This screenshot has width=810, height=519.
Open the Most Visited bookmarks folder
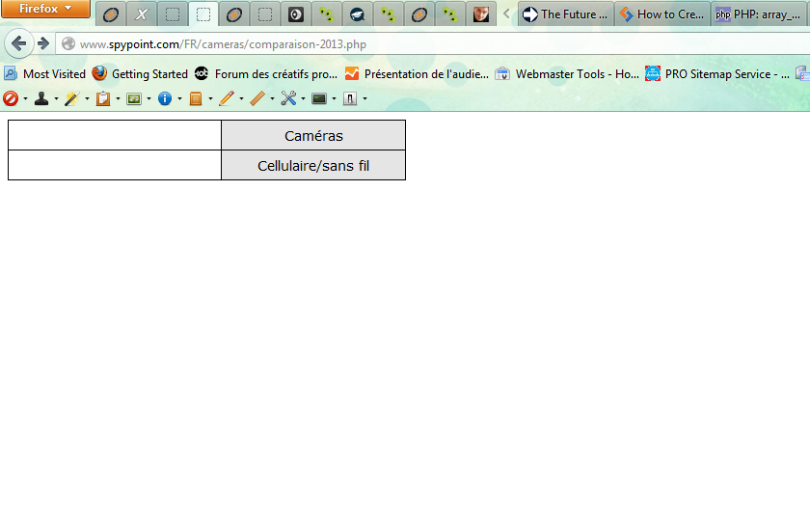point(45,74)
